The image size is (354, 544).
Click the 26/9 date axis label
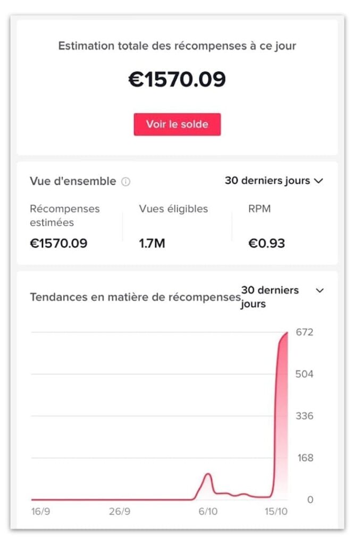(120, 511)
